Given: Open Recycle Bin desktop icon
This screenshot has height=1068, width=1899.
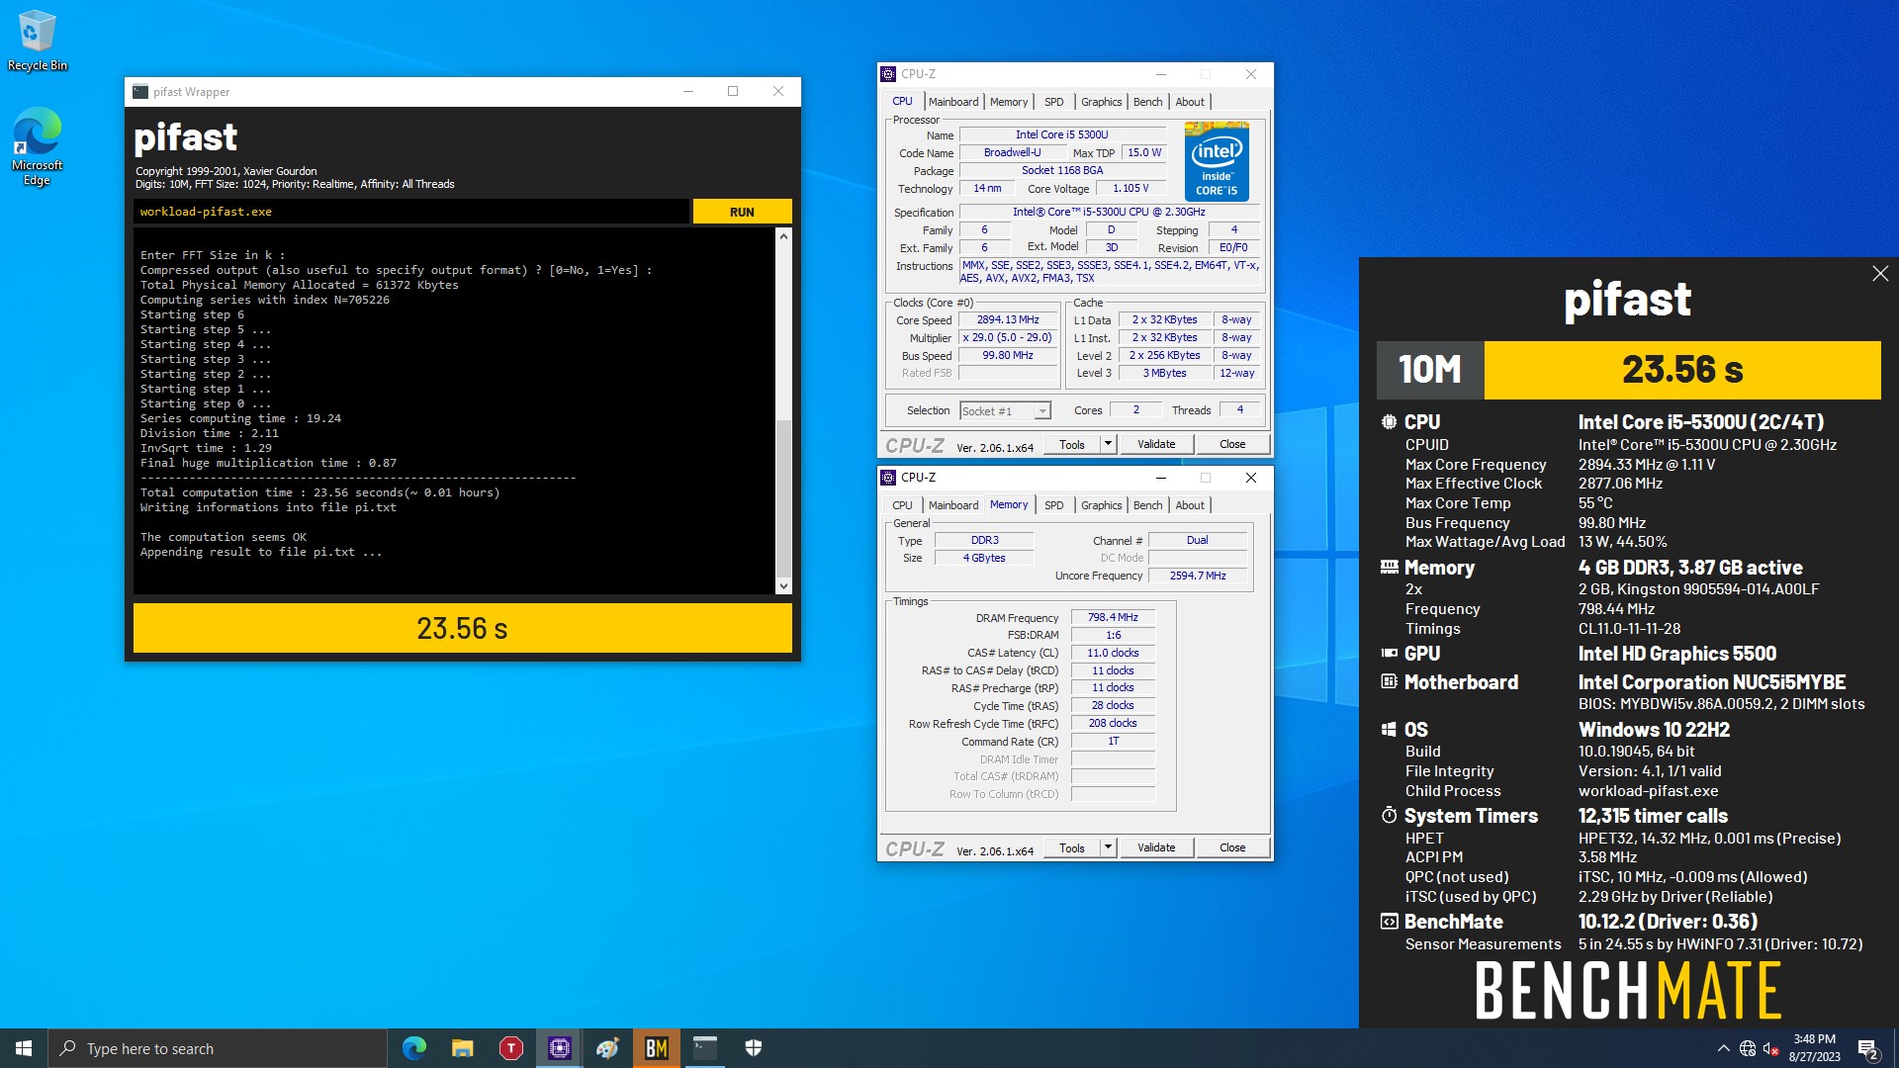Looking at the screenshot, I should [38, 41].
